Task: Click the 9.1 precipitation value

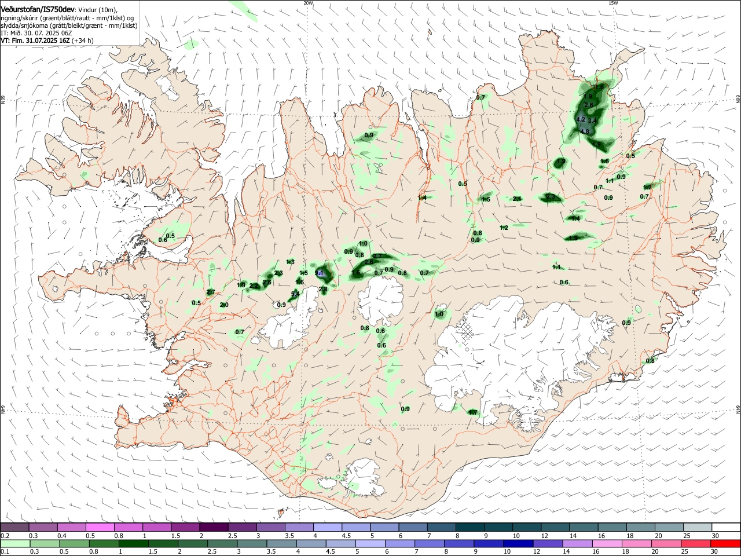Action: [x=319, y=273]
